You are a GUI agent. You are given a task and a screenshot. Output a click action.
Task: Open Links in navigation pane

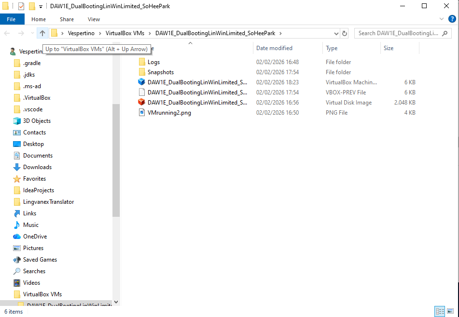click(29, 213)
